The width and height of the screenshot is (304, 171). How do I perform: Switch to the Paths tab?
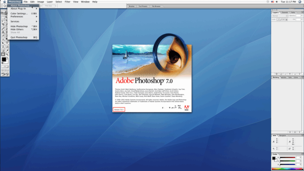click(293, 12)
